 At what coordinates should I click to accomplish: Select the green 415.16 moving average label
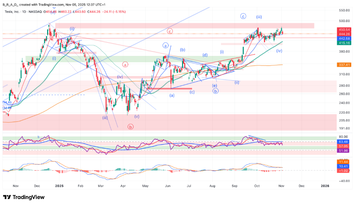pos(344,43)
